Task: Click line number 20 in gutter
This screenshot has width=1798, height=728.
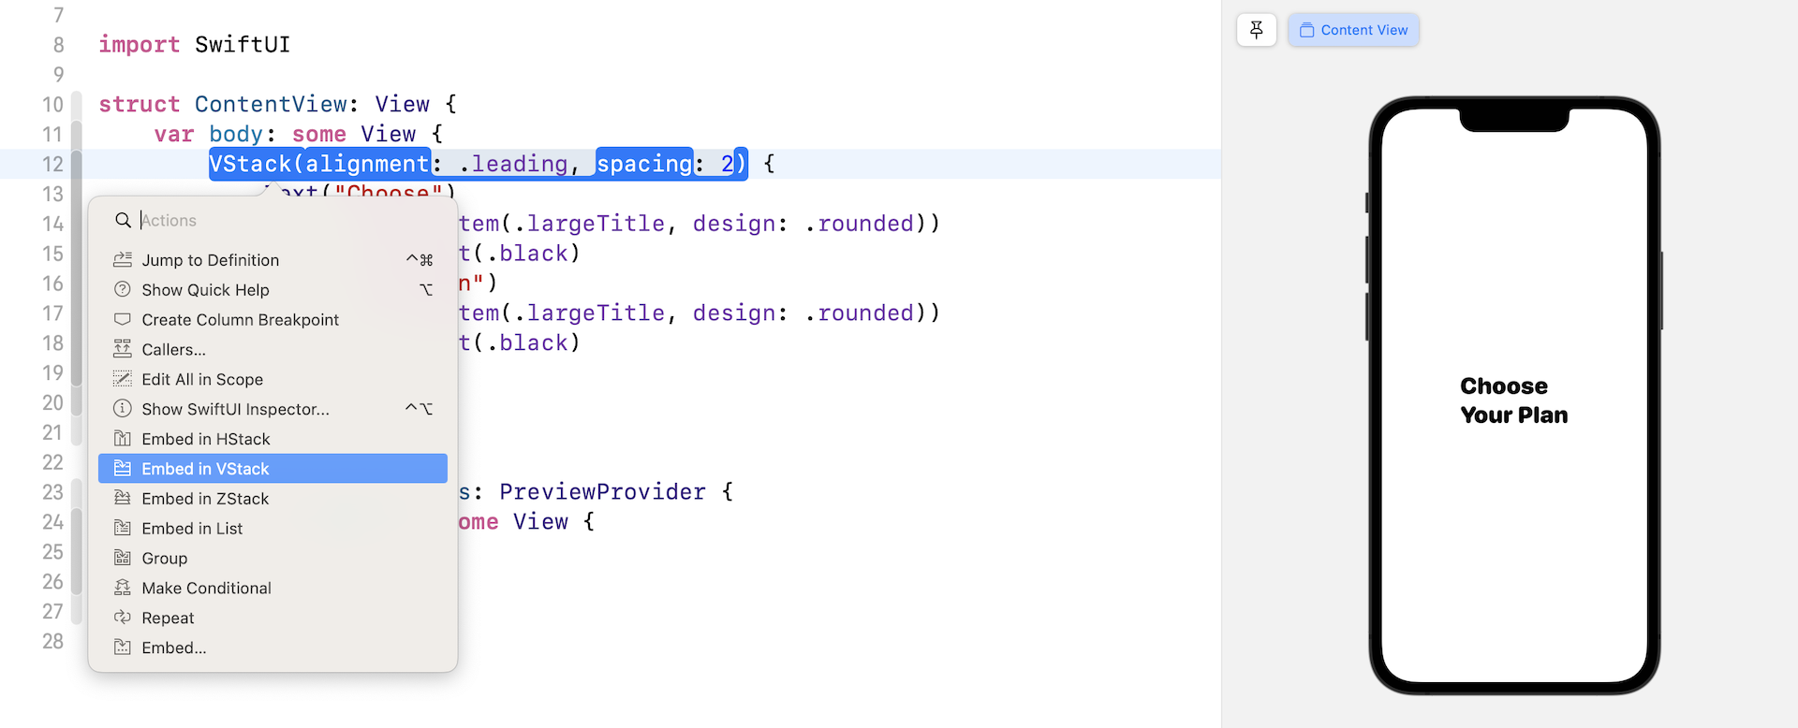Action: [52, 402]
